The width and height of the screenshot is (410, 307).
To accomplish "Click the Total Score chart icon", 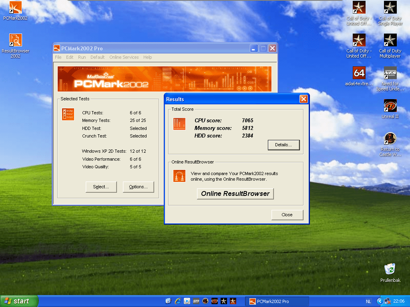I will tap(179, 124).
